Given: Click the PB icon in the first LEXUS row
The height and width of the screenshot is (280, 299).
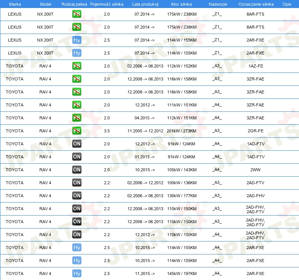Looking at the screenshot, I should 77,14.
